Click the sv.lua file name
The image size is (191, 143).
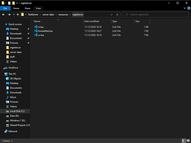(x=41, y=35)
